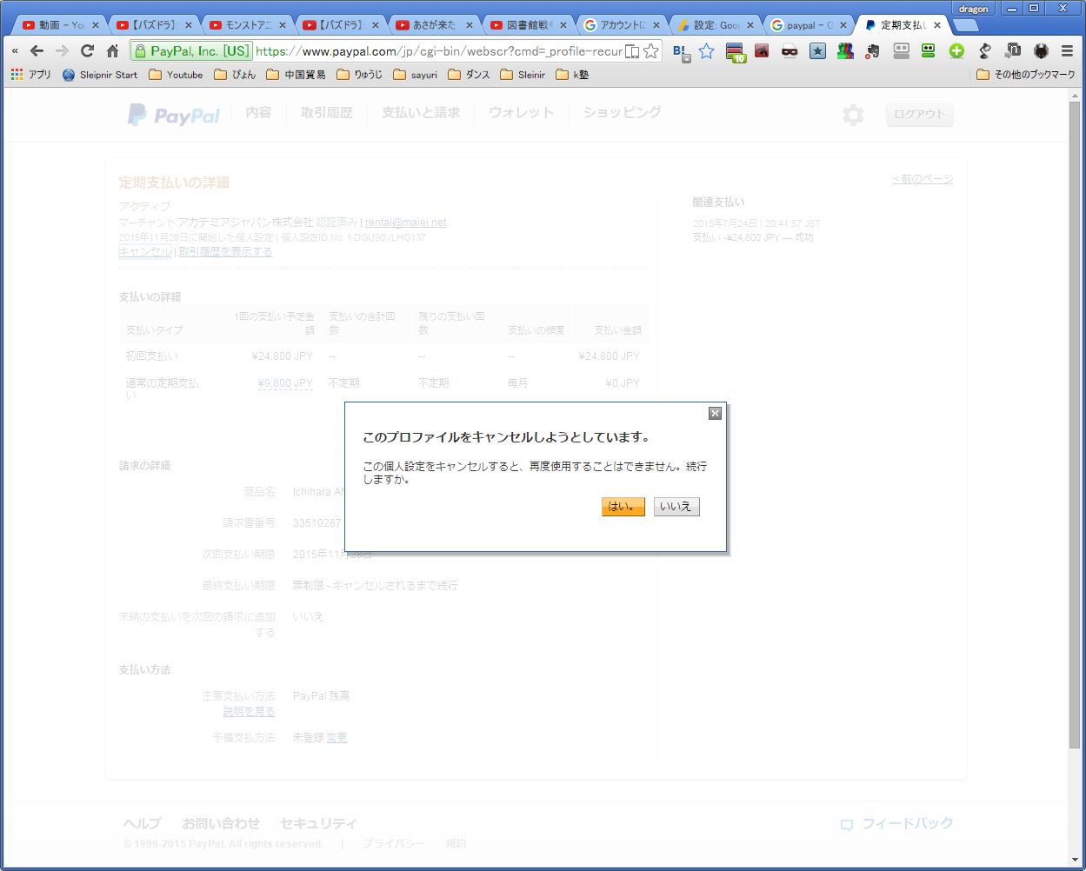
Task: Open the k塾 bookmarks folder
Action: point(572,75)
